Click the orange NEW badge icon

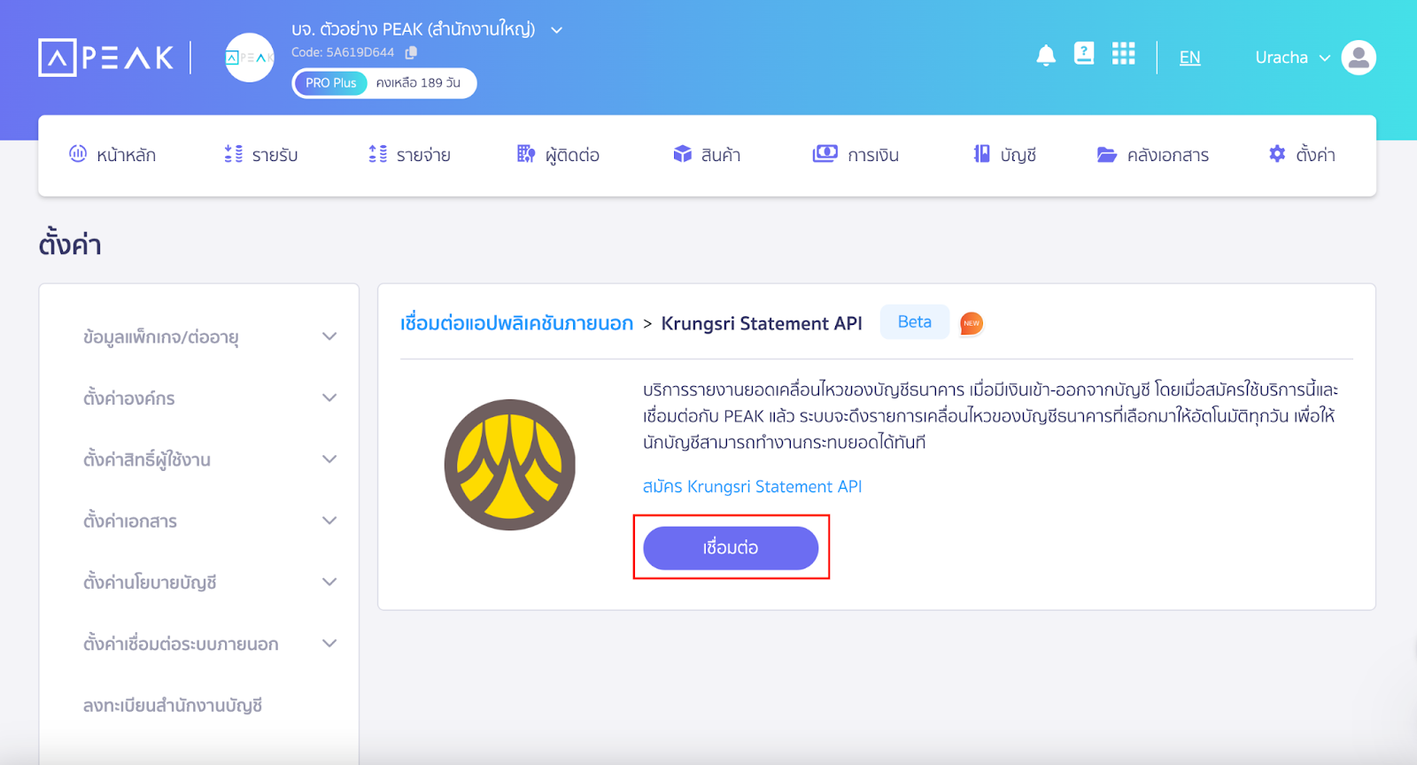tap(972, 323)
